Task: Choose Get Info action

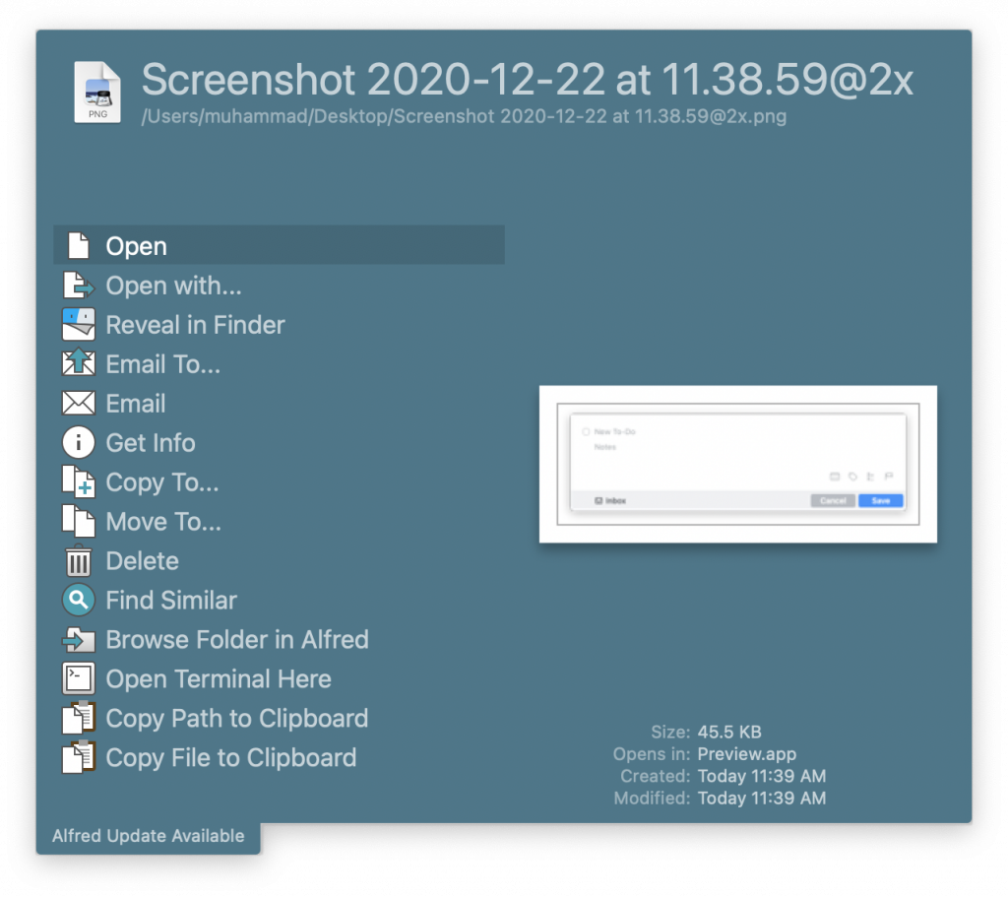Action: pyautogui.click(x=279, y=442)
